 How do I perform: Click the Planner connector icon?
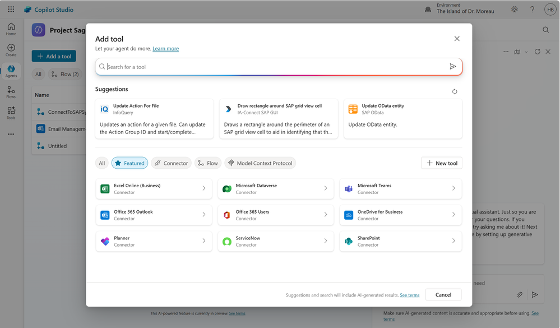coord(105,241)
